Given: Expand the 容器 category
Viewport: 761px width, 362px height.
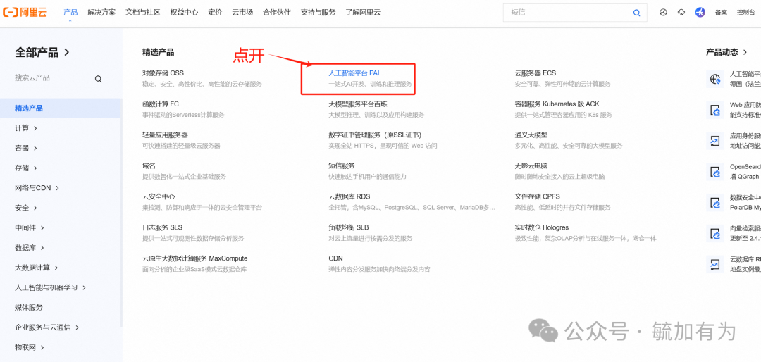Looking at the screenshot, I should (x=26, y=148).
